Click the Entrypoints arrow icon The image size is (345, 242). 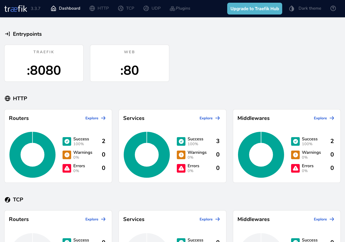8,34
